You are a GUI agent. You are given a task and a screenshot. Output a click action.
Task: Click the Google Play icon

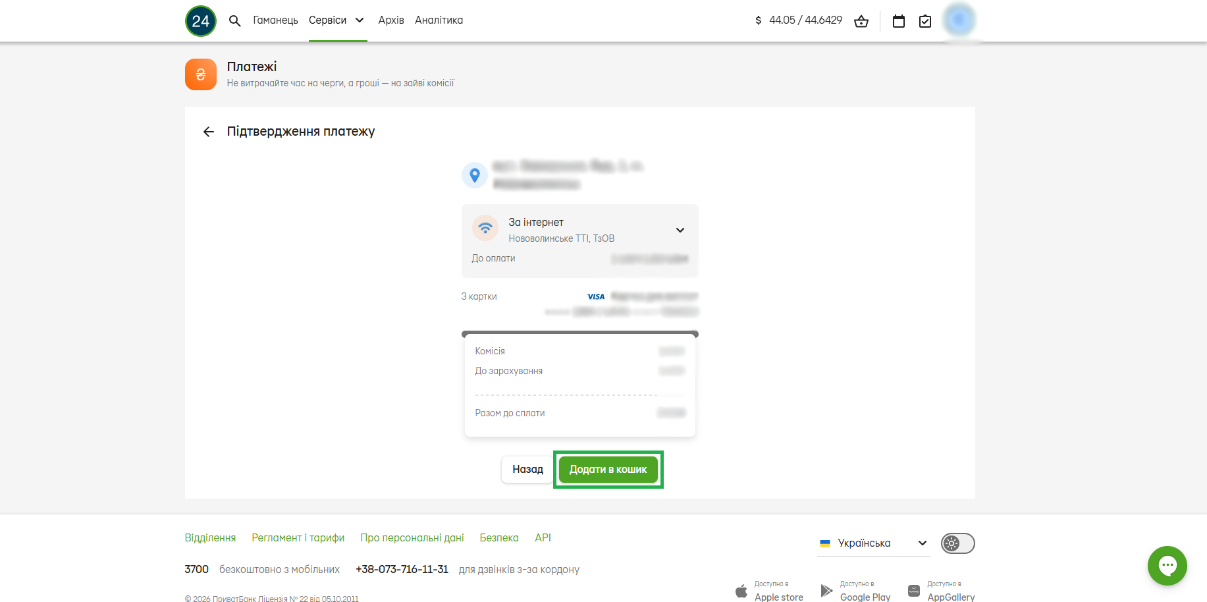coord(826,591)
